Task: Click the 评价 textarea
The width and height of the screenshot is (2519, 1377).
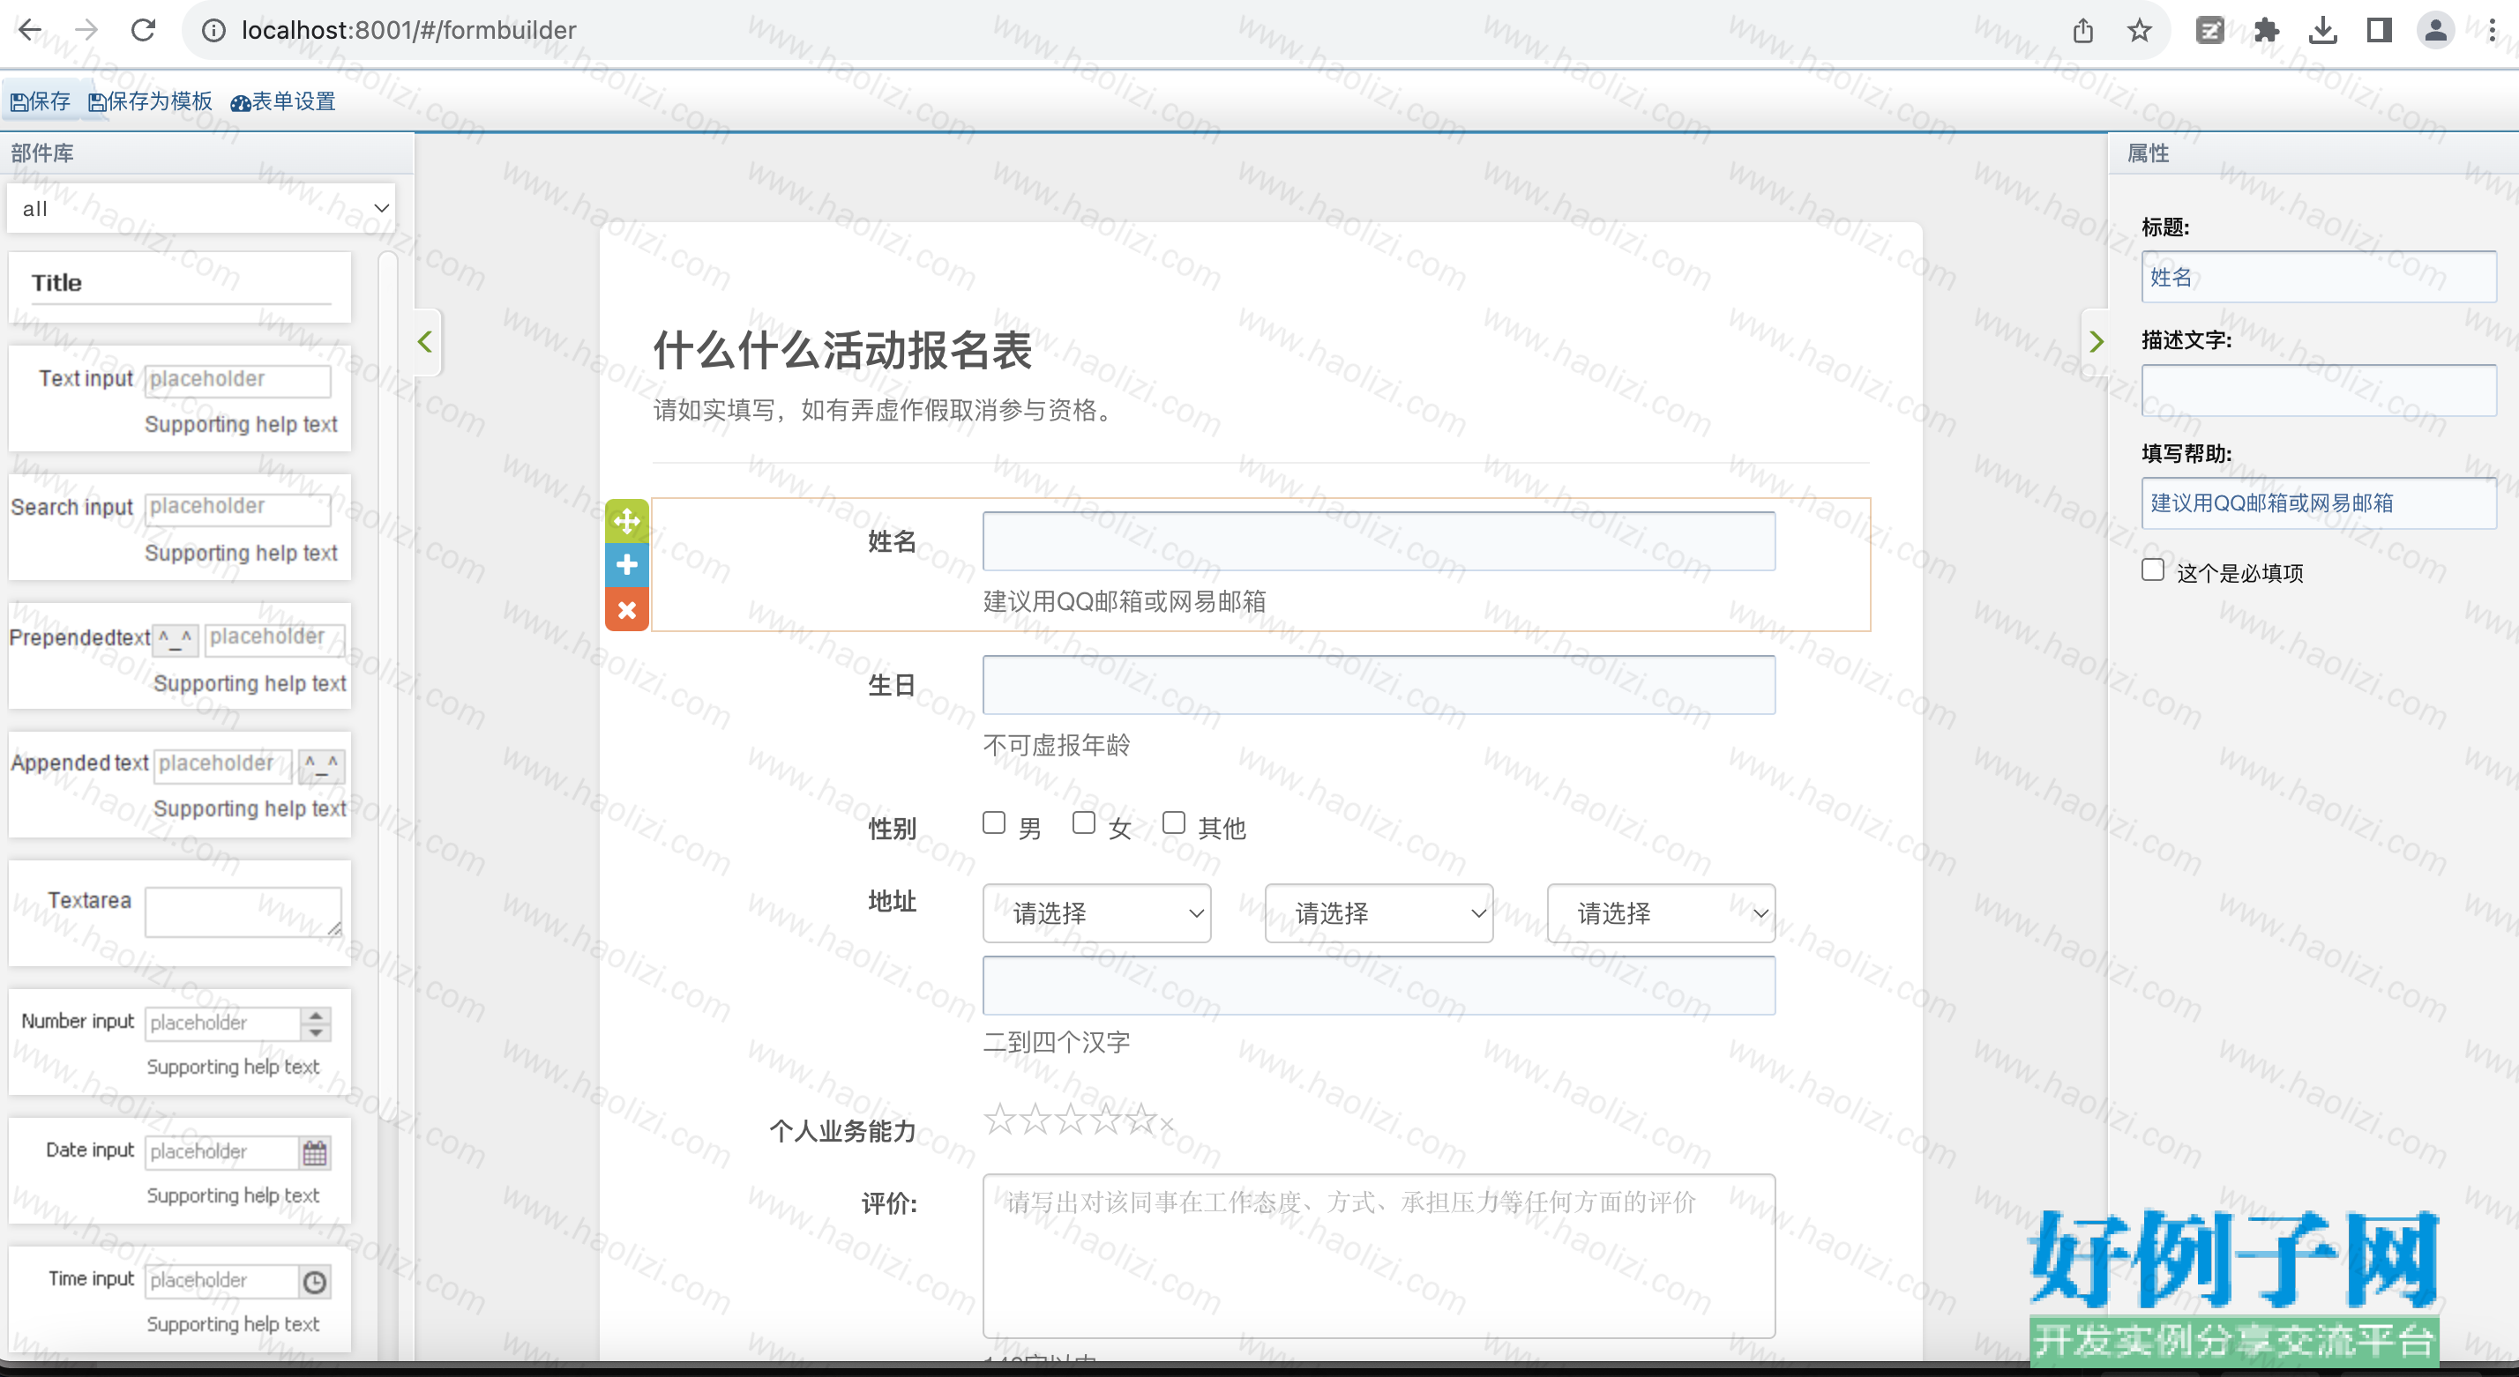Action: pyautogui.click(x=1379, y=1256)
